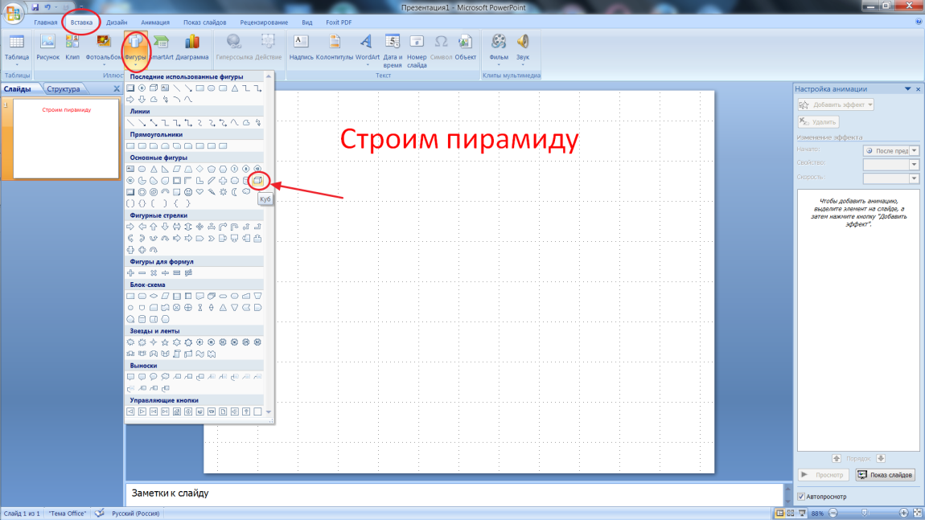Insert a Фильм movie clip
The height and width of the screenshot is (520, 925).
pos(499,50)
